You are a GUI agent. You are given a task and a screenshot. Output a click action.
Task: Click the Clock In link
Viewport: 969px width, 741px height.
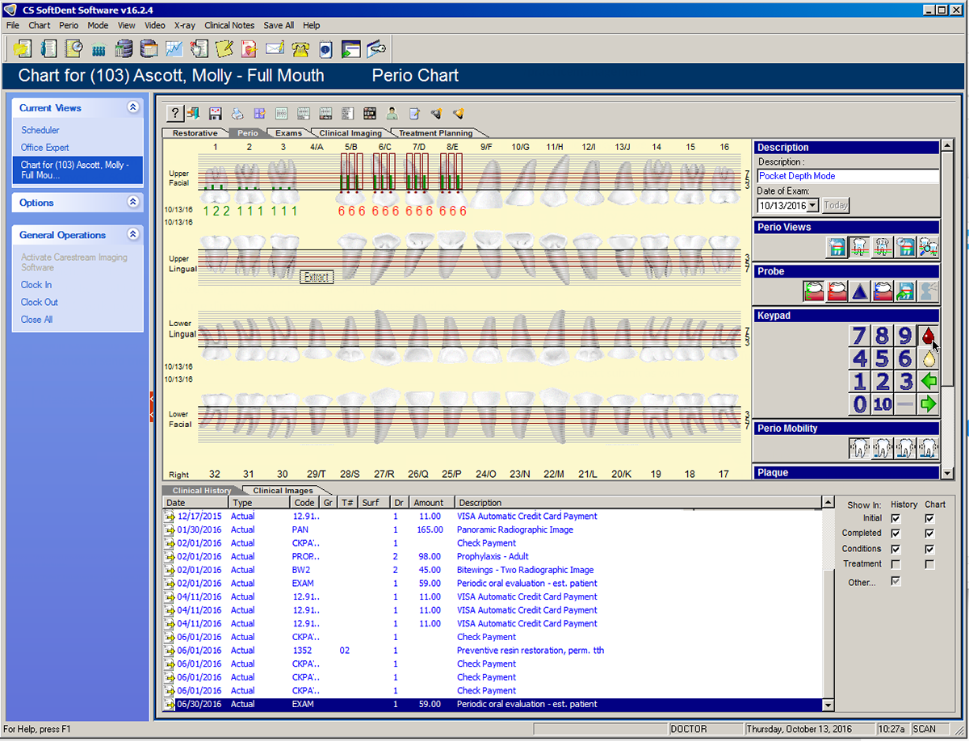[x=36, y=285]
